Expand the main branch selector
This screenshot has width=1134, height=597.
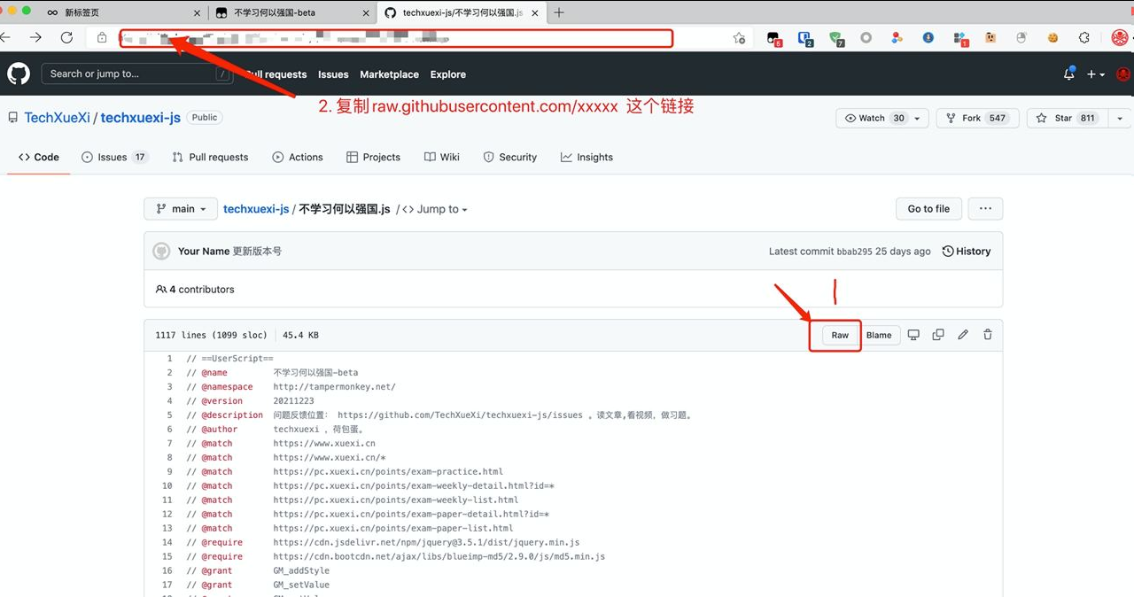pos(181,209)
